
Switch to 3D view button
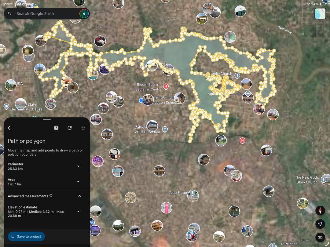click(320, 237)
